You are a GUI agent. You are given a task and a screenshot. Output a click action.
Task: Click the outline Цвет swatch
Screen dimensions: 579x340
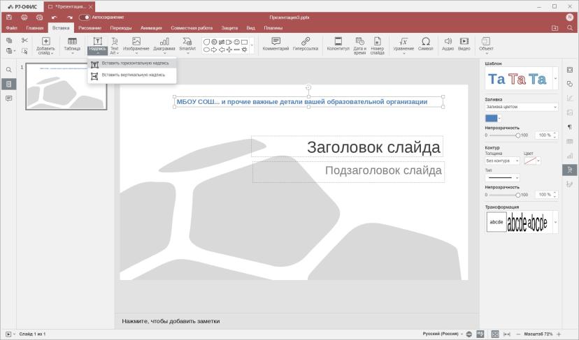(530, 161)
